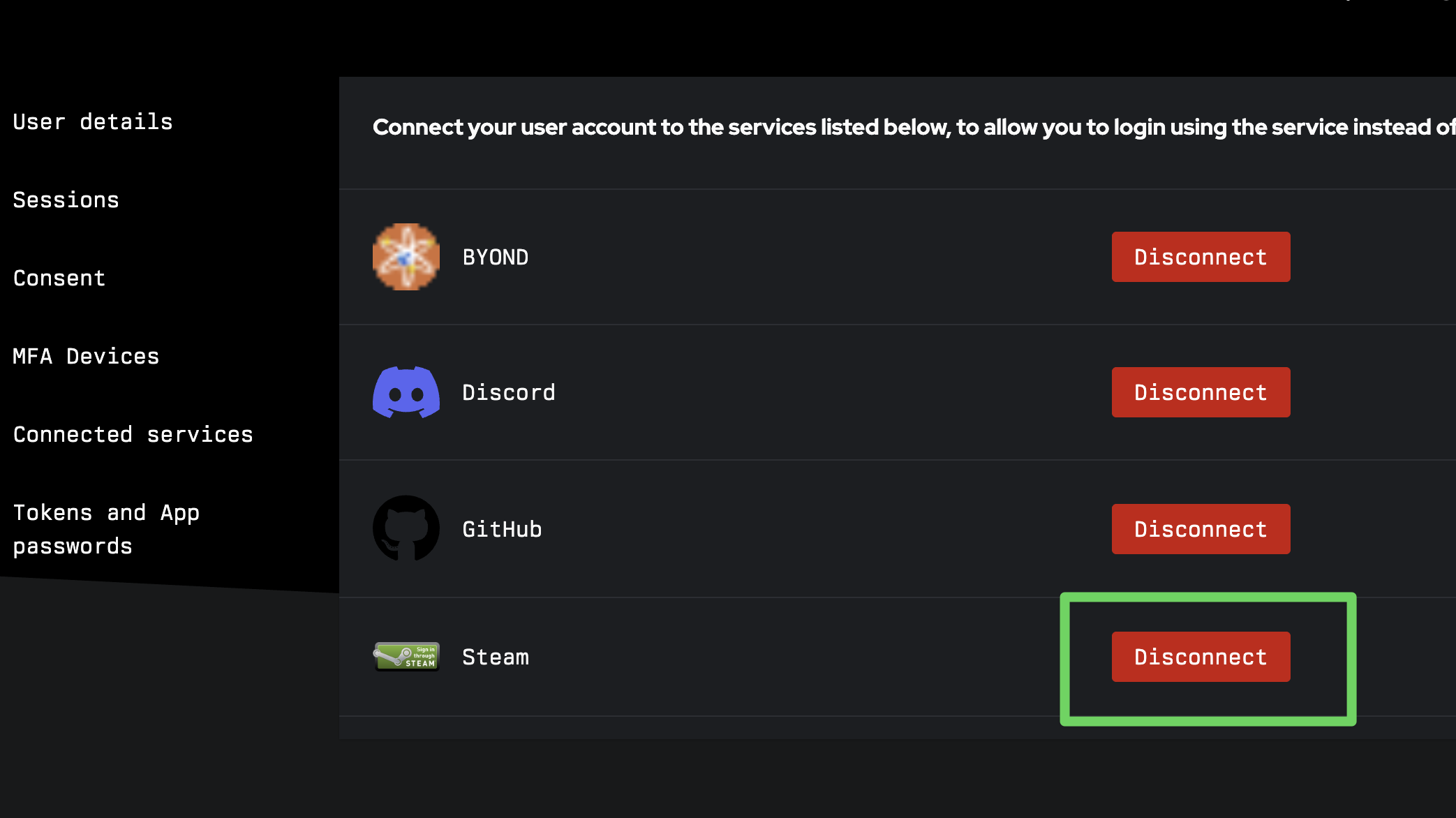Click the Discord logo icon
The width and height of the screenshot is (1456, 818).
(406, 392)
